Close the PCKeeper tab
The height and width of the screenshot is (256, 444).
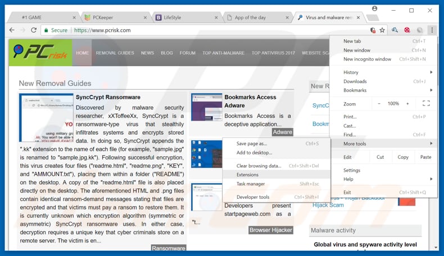click(145, 17)
